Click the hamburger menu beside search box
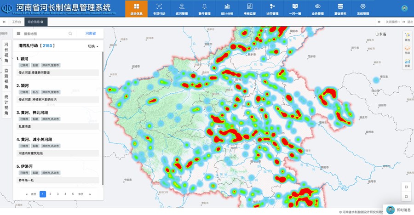The image size is (414, 215). tap(18, 34)
